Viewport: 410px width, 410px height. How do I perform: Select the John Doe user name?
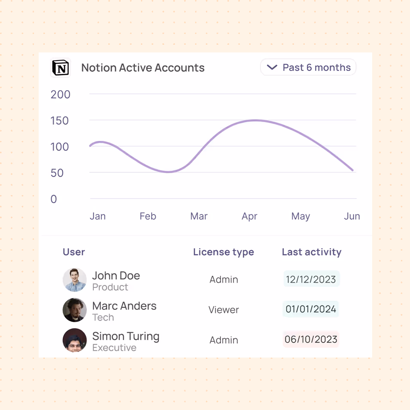(x=116, y=275)
